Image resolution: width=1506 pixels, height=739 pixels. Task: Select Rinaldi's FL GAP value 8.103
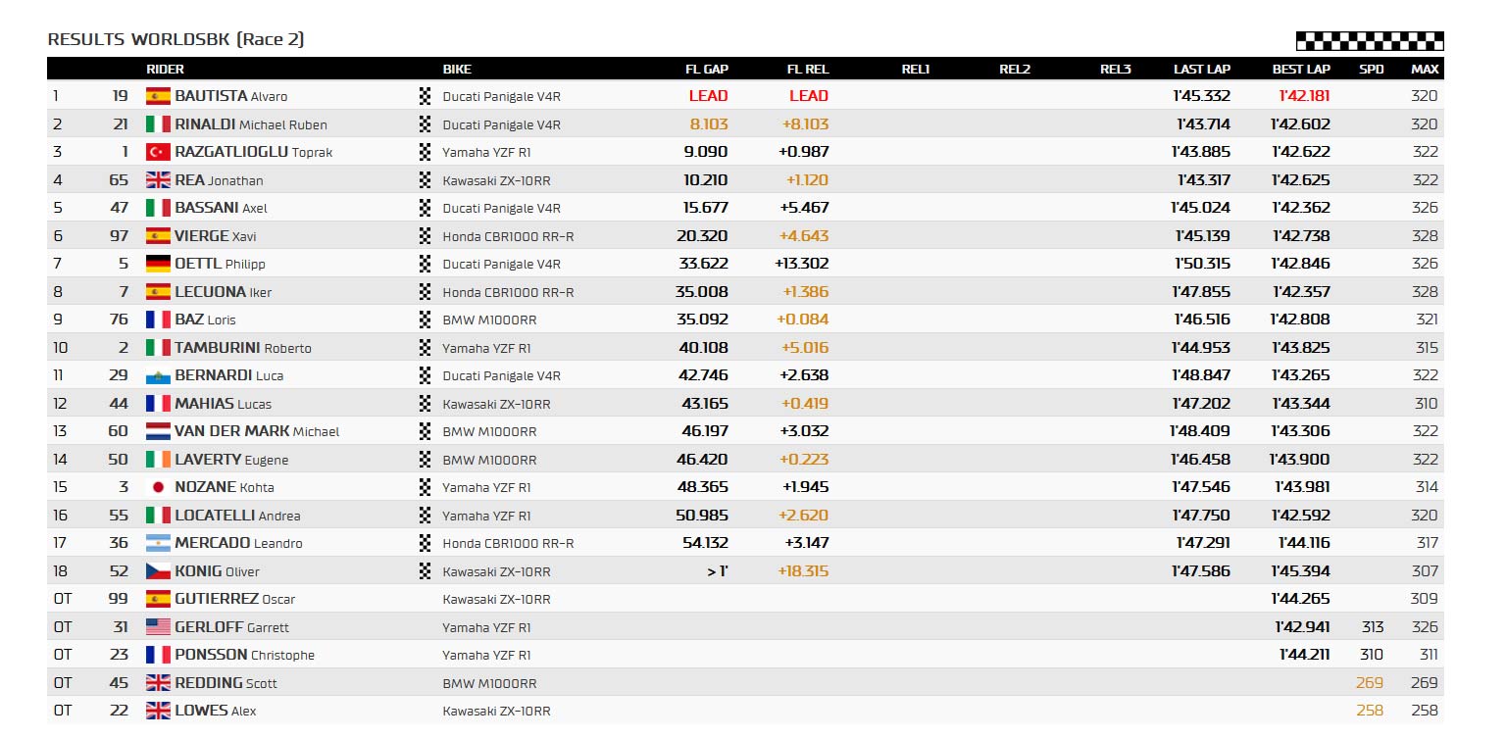709,124
